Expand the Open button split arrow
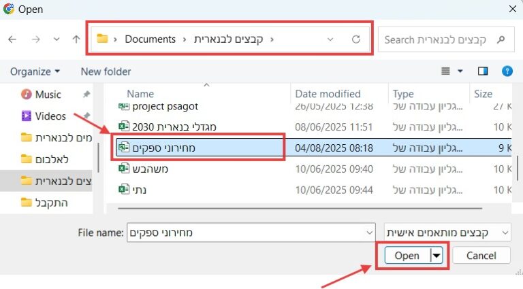Image resolution: width=523 pixels, height=289 pixels. (x=437, y=255)
